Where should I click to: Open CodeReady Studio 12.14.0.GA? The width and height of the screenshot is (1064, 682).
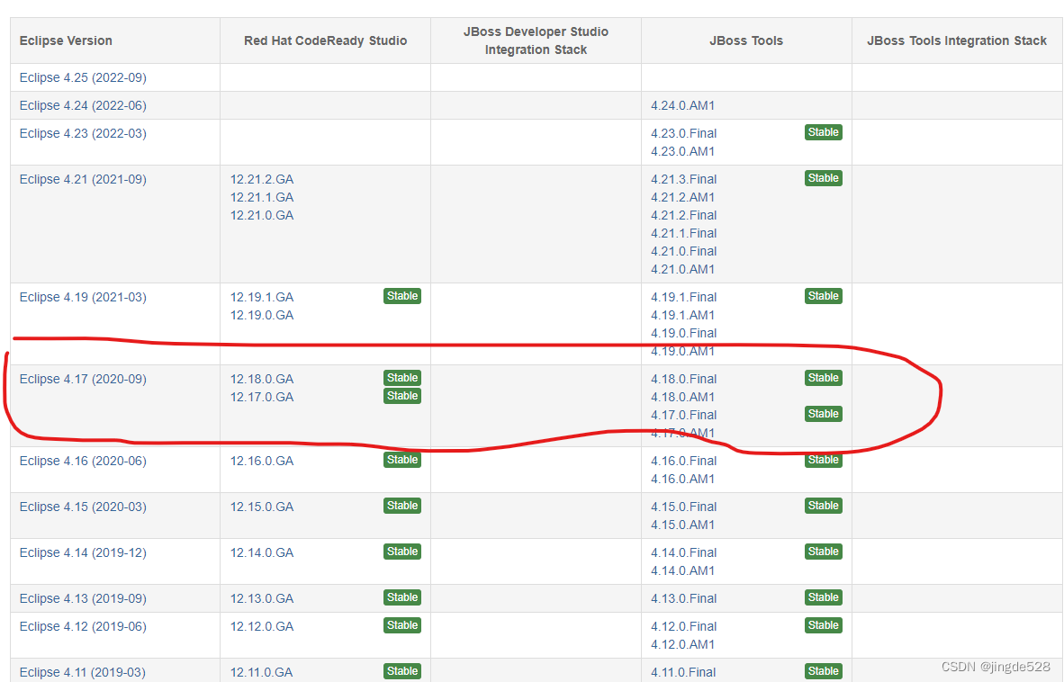click(262, 553)
